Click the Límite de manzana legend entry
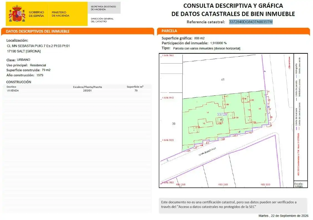 pyautogui.click(x=296, y=118)
